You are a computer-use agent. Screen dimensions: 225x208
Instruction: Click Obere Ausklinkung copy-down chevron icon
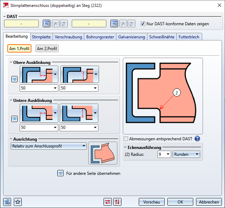[x=14, y=79]
